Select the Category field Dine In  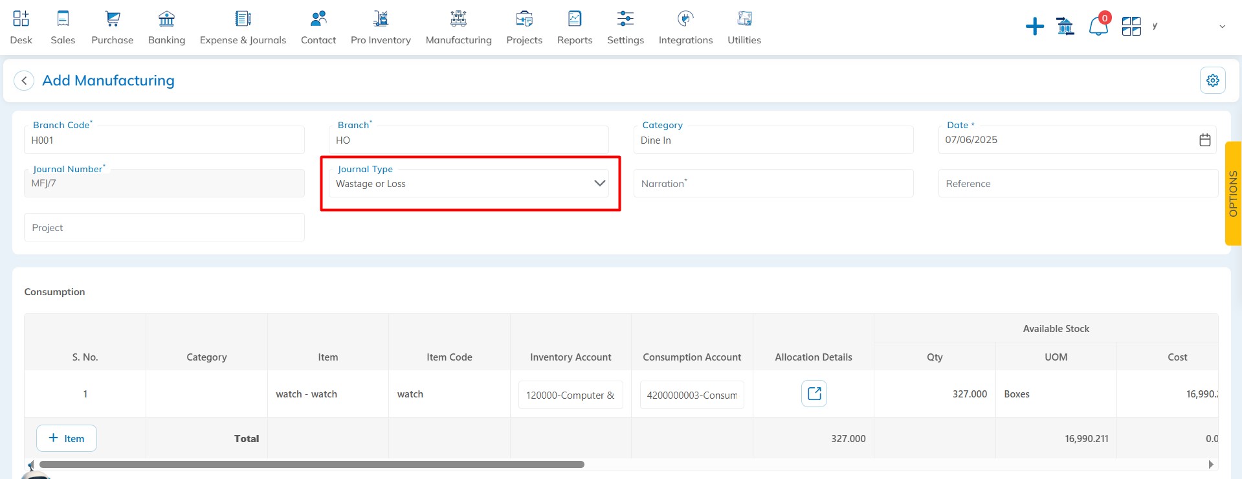773,140
